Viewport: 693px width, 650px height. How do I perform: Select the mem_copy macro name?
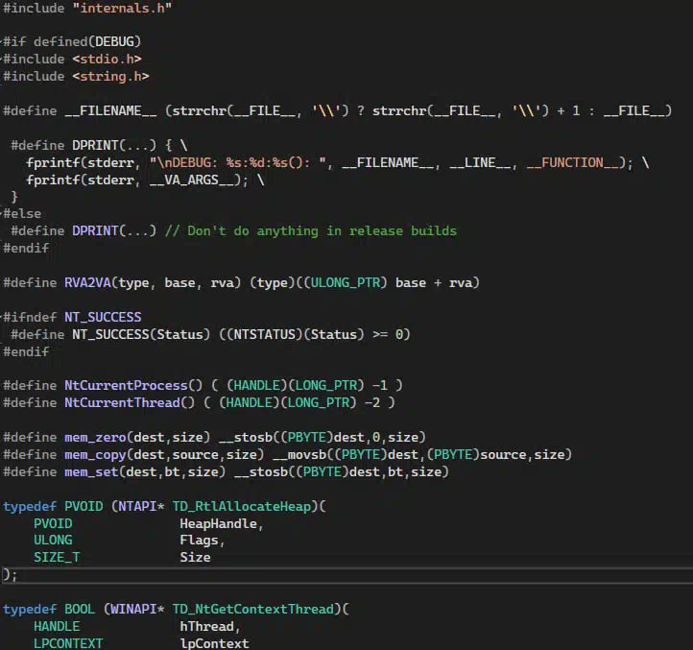click(x=95, y=454)
